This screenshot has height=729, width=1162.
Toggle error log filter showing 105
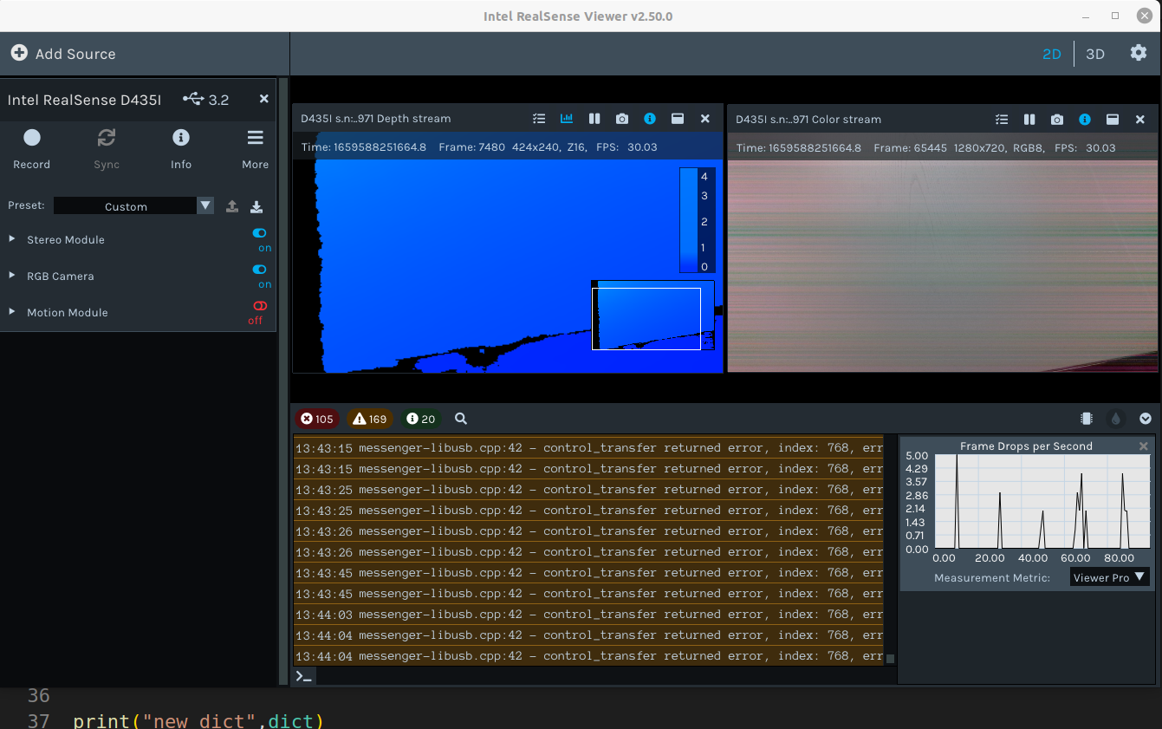[317, 419]
